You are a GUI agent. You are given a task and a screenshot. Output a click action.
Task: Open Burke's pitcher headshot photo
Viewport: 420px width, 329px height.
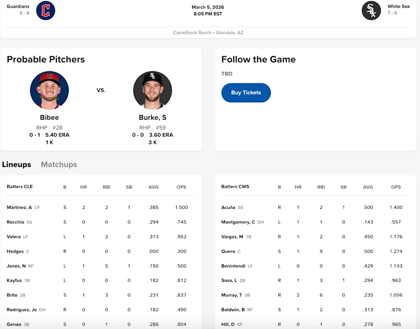tap(152, 90)
